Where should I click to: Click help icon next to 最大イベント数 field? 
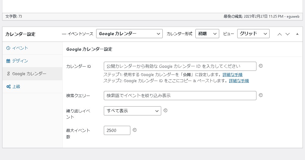(x=135, y=130)
